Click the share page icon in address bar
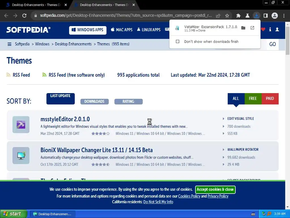 (x=218, y=16)
